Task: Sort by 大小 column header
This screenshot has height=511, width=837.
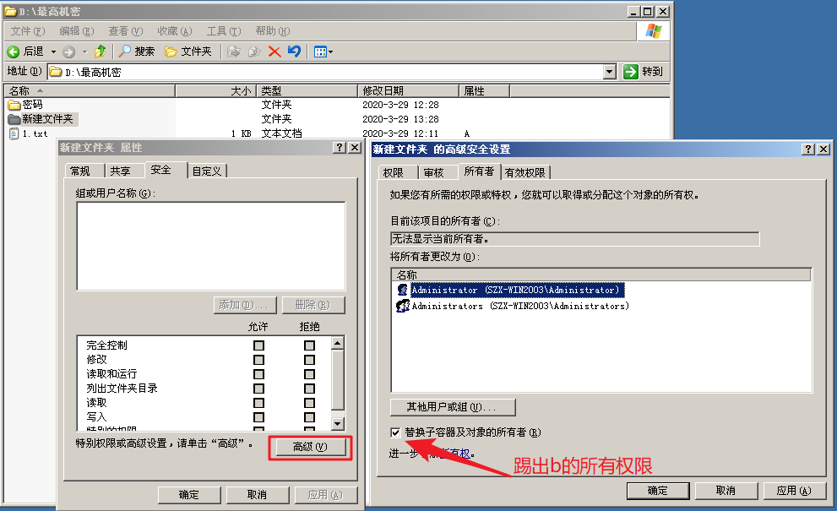Action: 215,90
